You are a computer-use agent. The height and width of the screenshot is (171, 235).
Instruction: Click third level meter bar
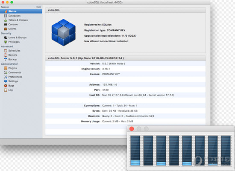pos(161,151)
